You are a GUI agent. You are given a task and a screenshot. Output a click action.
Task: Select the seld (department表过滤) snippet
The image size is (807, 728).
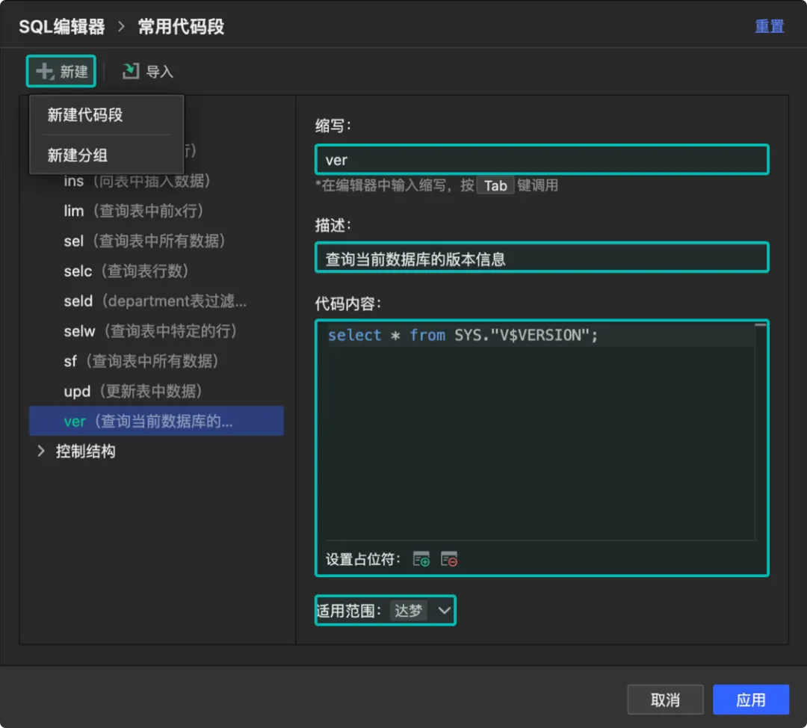tap(156, 301)
